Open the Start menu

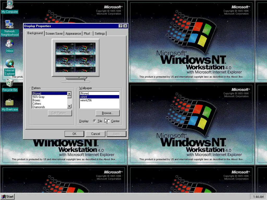(x=8, y=197)
